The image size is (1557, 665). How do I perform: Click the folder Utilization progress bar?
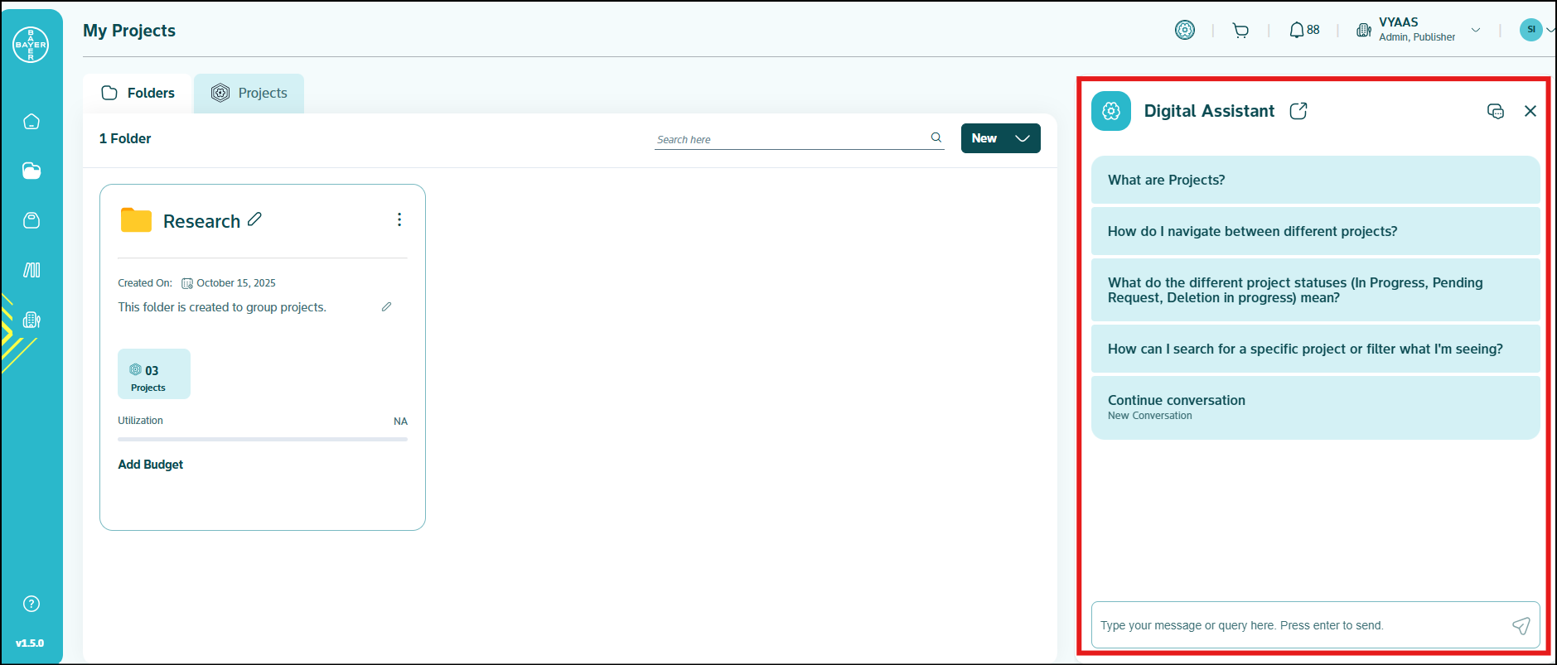click(262, 439)
